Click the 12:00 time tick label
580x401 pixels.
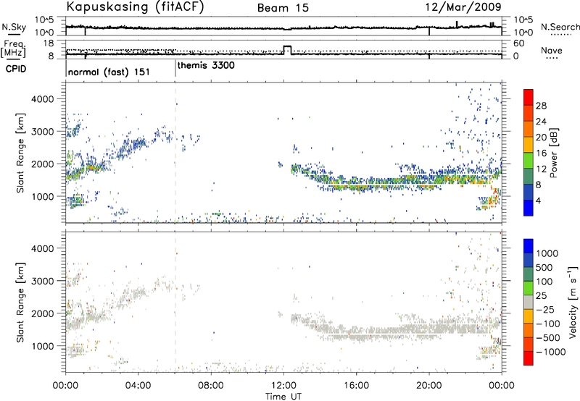[283, 386]
